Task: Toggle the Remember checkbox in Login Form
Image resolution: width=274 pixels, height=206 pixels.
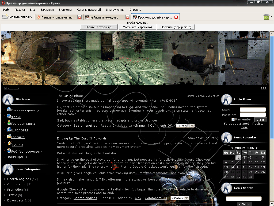Action: 233,120
